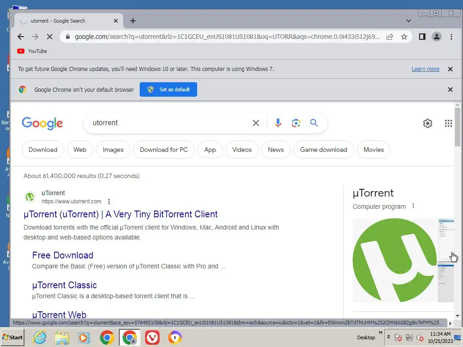Open knowledge panel more options
This screenshot has height=347, width=463.
coord(413,206)
